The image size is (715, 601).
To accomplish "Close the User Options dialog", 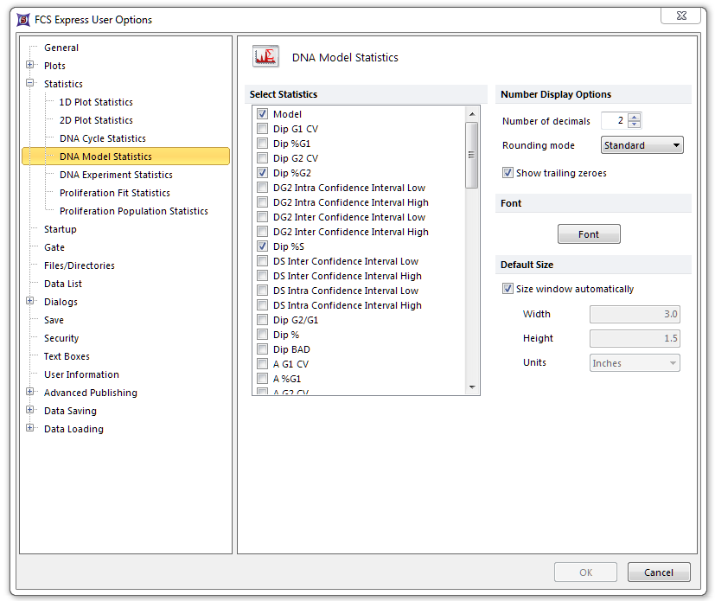I will pyautogui.click(x=680, y=16).
